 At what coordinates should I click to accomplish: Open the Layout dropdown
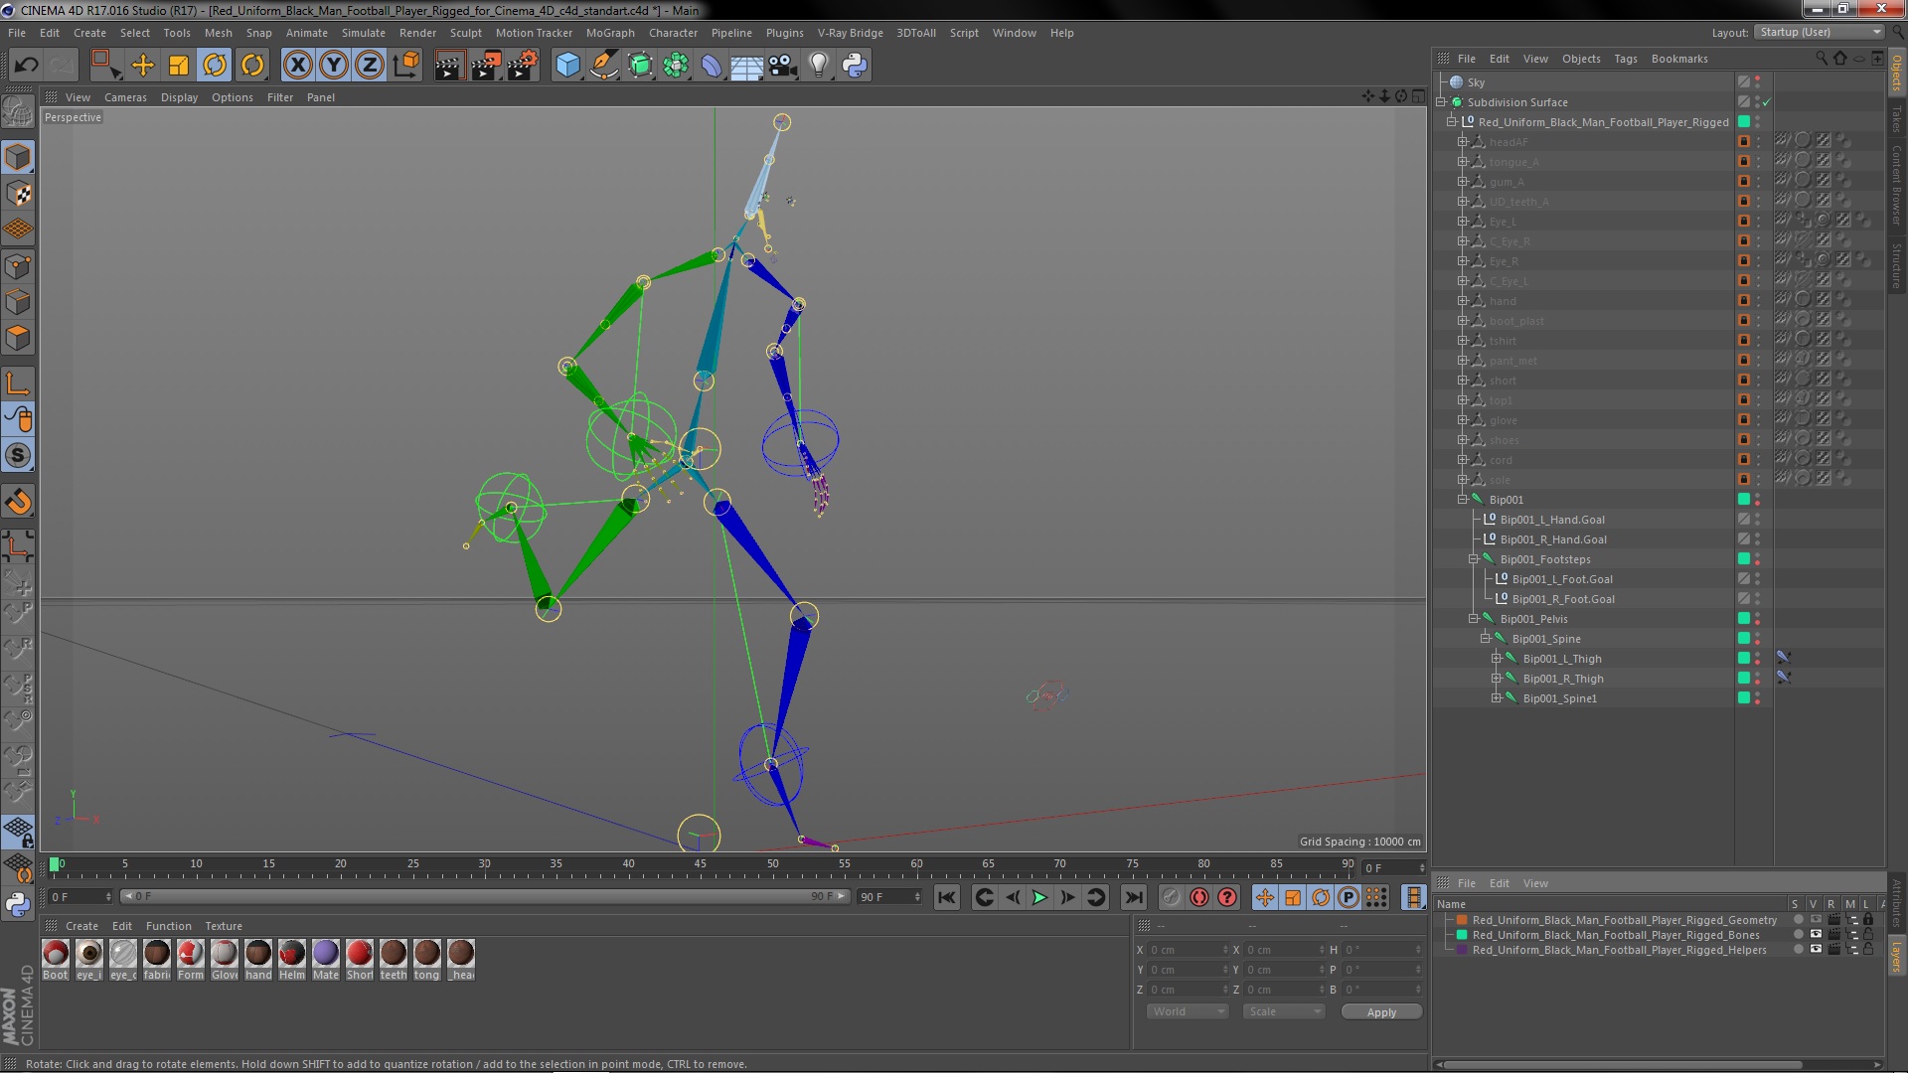point(1819,32)
